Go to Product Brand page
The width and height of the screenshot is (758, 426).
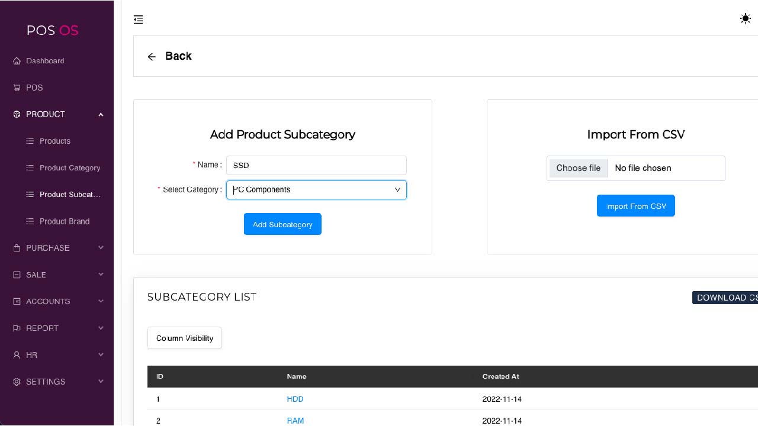point(65,221)
